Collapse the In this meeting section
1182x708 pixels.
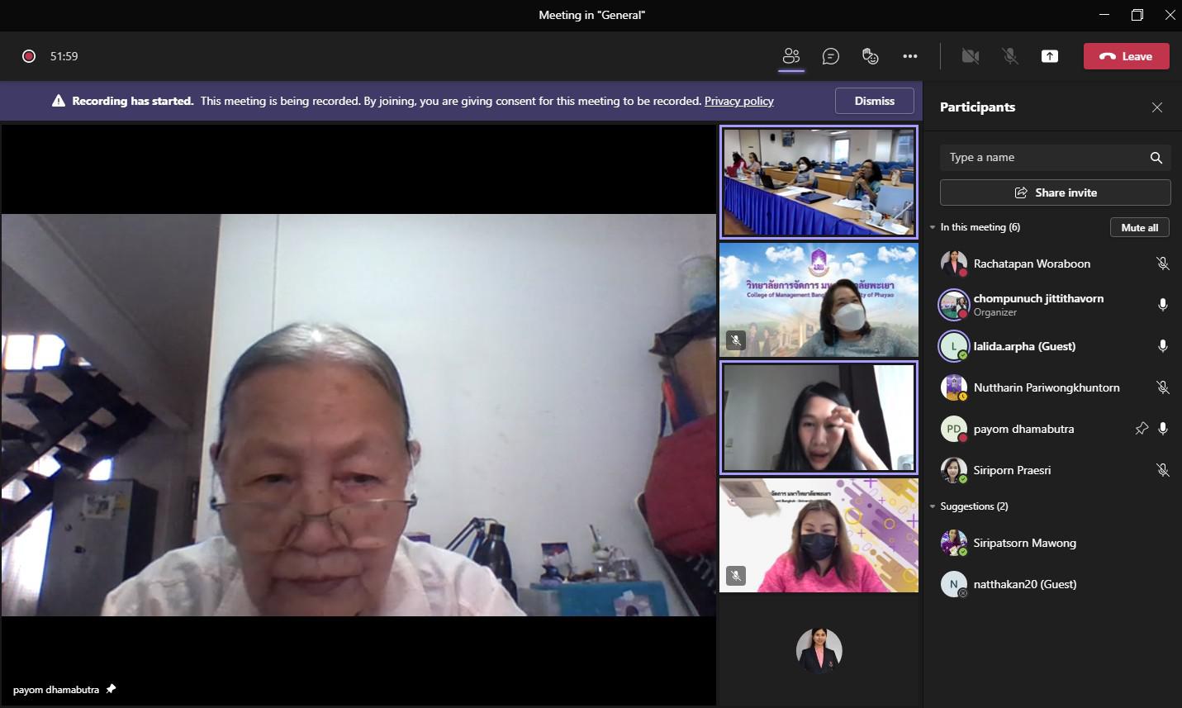tap(933, 227)
